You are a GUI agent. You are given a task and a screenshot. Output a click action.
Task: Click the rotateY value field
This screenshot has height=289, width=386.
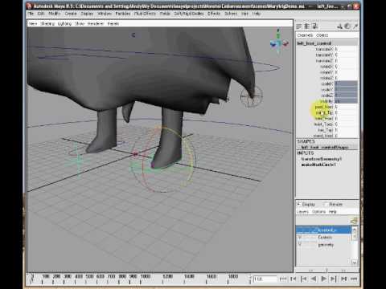[346, 72]
